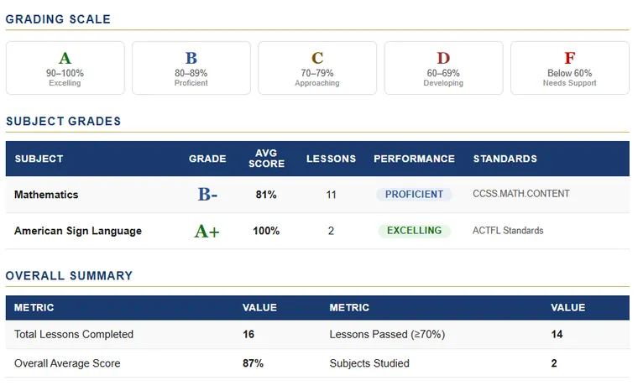Viewport: 638px width, 386px height.
Task: Select the B 80–89% Proficient card
Action: [x=191, y=68]
